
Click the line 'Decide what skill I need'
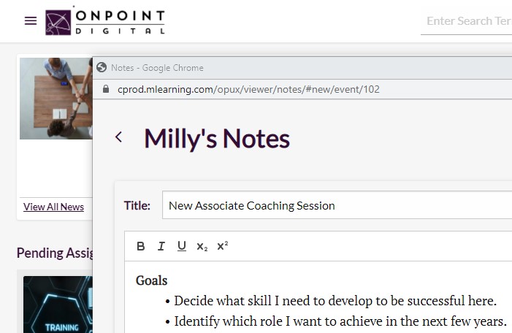[x=335, y=301]
